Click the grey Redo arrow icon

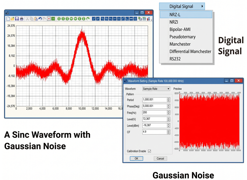[x=44, y=19]
